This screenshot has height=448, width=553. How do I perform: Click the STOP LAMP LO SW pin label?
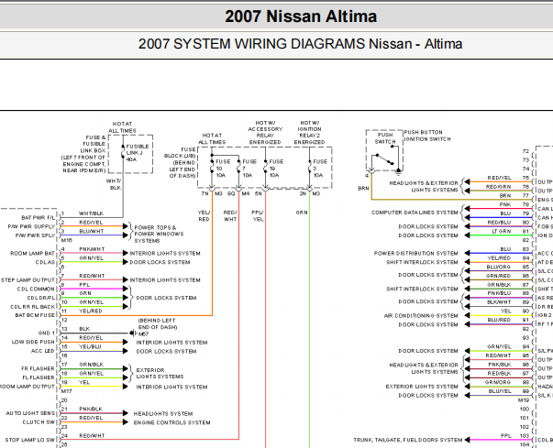[30, 440]
